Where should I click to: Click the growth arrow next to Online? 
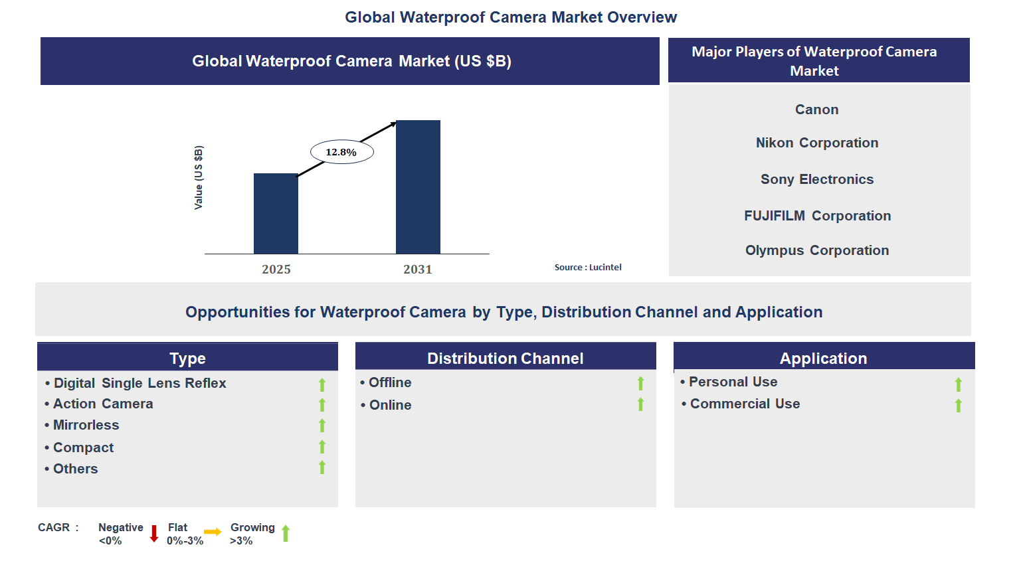(640, 405)
